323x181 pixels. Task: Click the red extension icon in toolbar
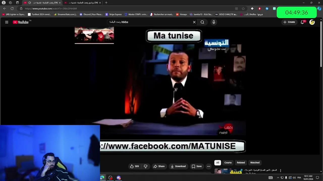(x=259, y=9)
